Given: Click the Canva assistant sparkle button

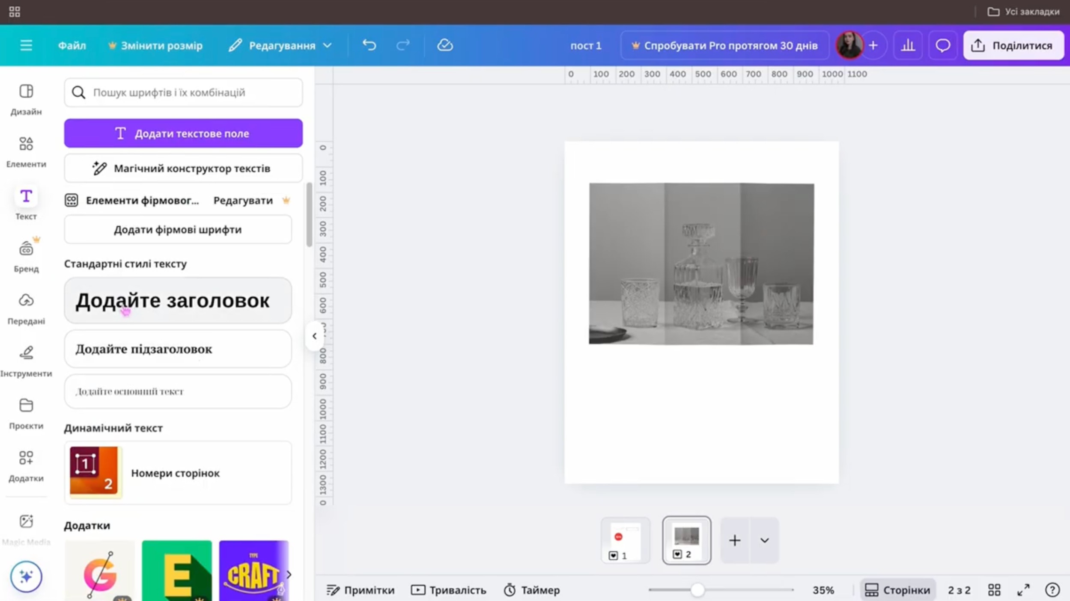Looking at the screenshot, I should tap(26, 576).
